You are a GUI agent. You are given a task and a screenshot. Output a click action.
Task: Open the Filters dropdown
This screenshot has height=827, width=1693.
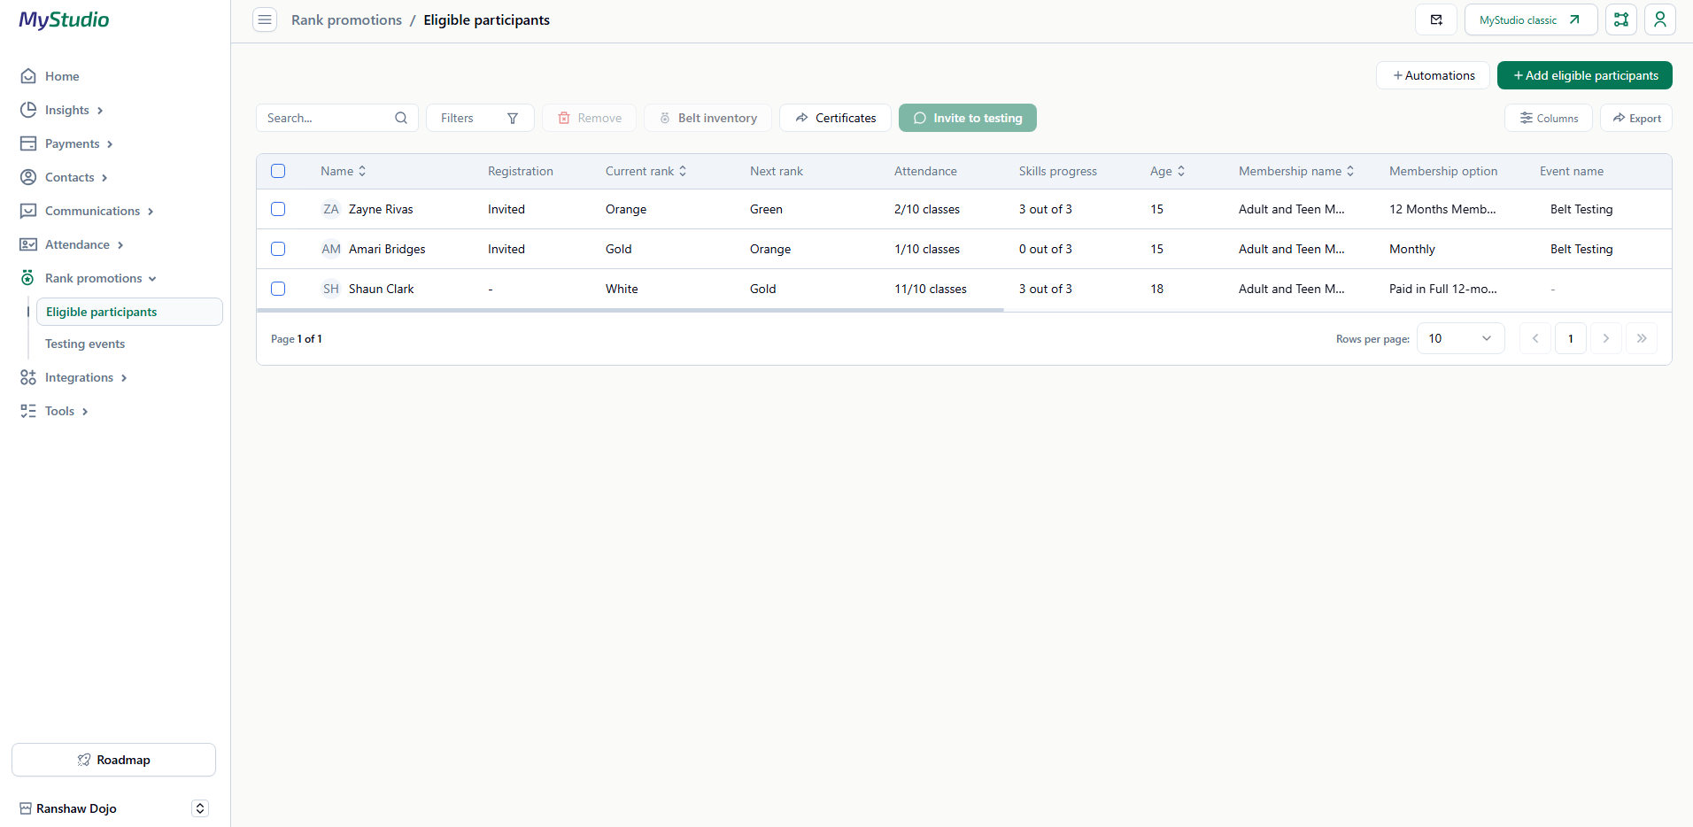480,118
